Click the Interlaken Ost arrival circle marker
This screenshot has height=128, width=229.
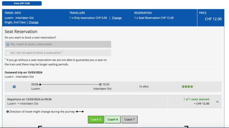coord(100,85)
